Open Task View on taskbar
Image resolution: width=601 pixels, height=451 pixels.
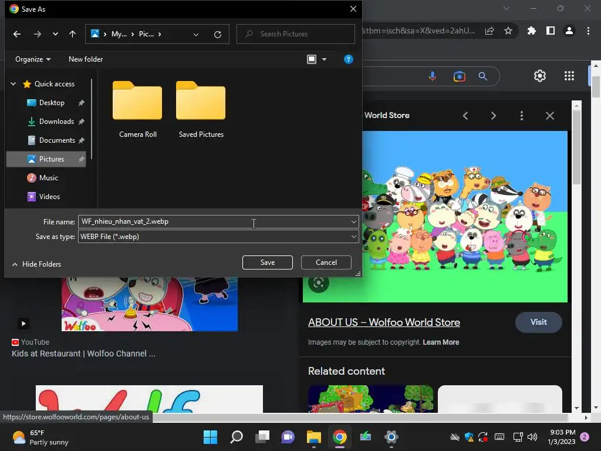tap(262, 437)
